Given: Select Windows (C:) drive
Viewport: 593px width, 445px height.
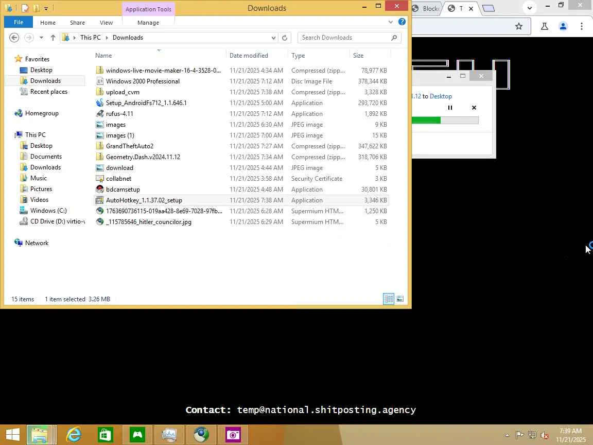Looking at the screenshot, I should coord(48,210).
